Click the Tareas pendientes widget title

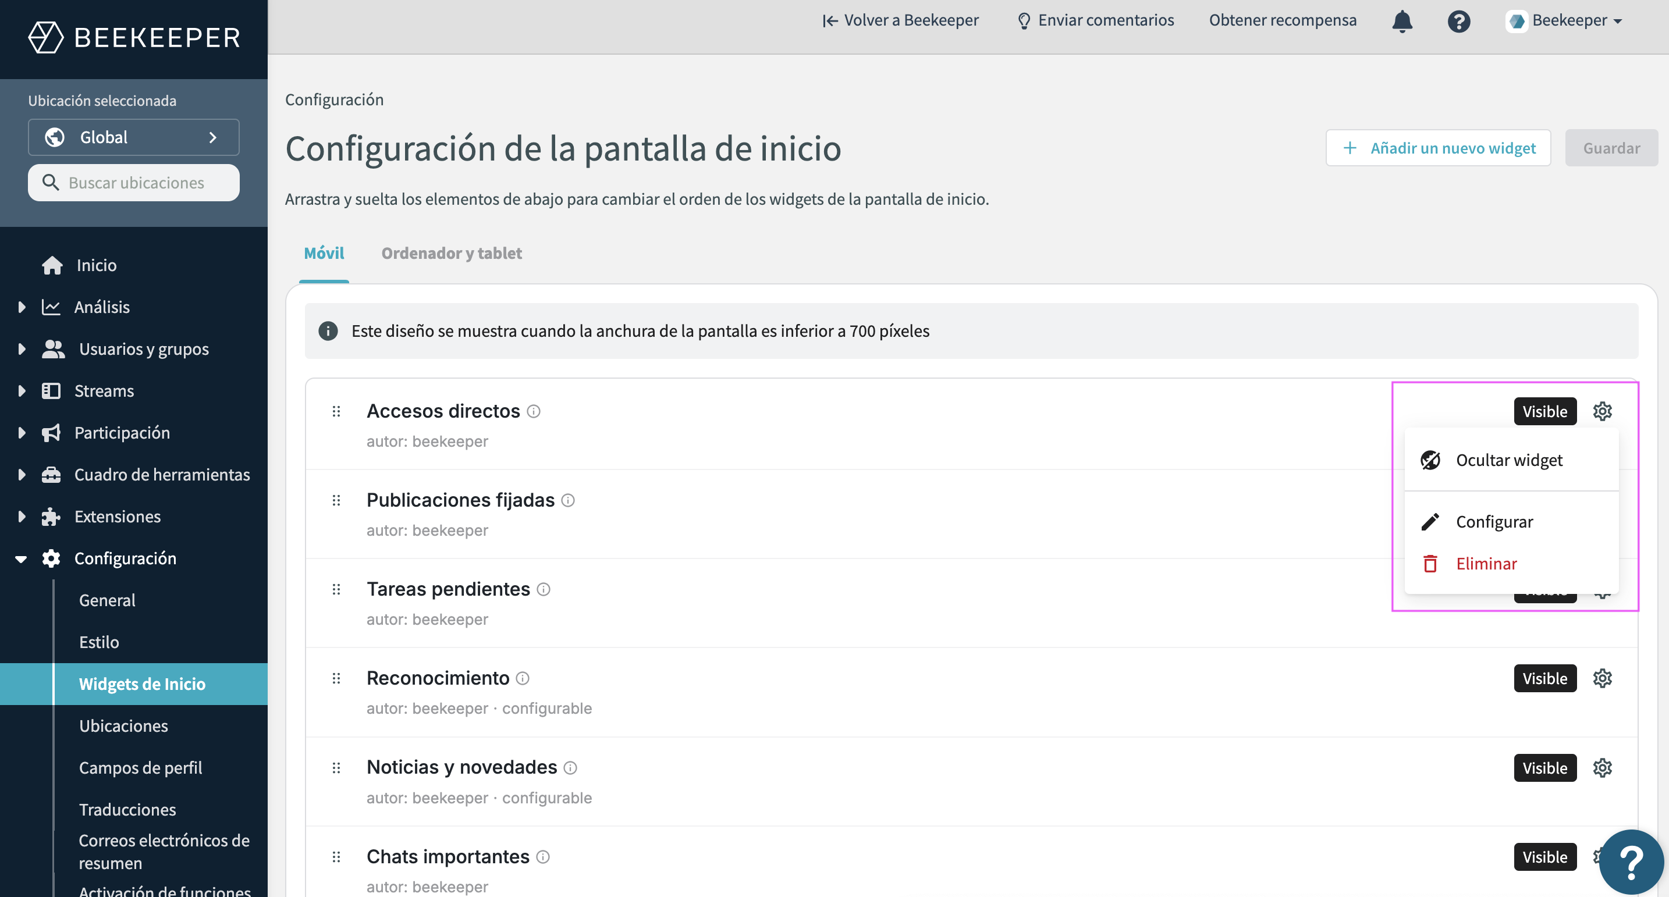pyautogui.click(x=448, y=589)
